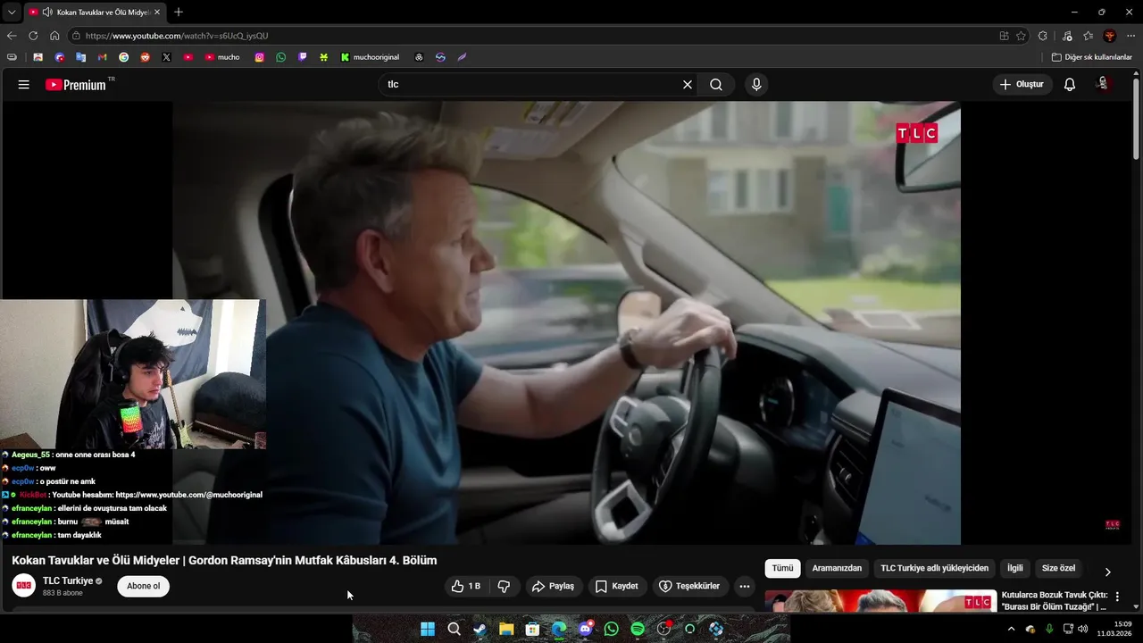Open a new browser tab
This screenshot has height=643, width=1143.
[x=179, y=13]
